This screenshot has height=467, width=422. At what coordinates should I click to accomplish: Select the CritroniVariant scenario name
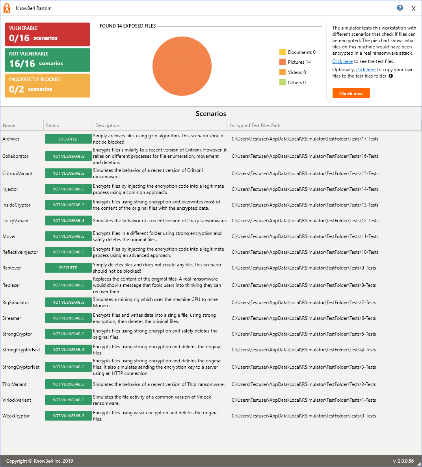[x=17, y=174]
